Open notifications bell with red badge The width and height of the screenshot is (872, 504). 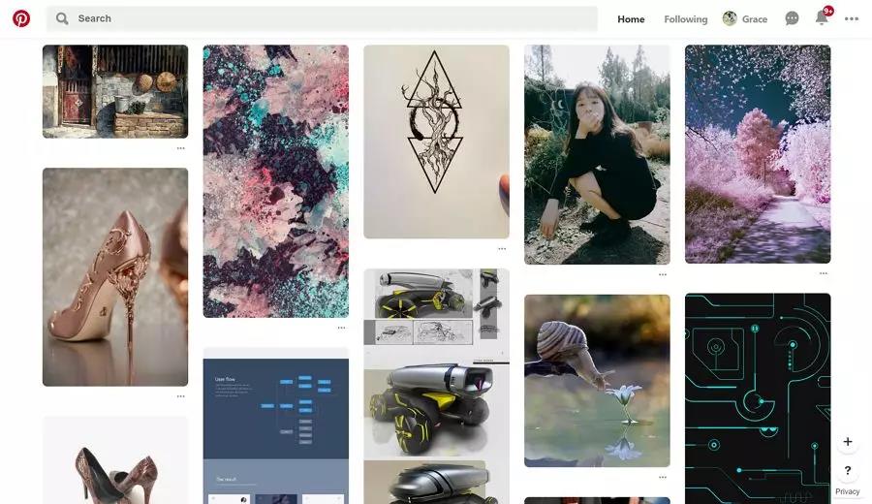(823, 17)
